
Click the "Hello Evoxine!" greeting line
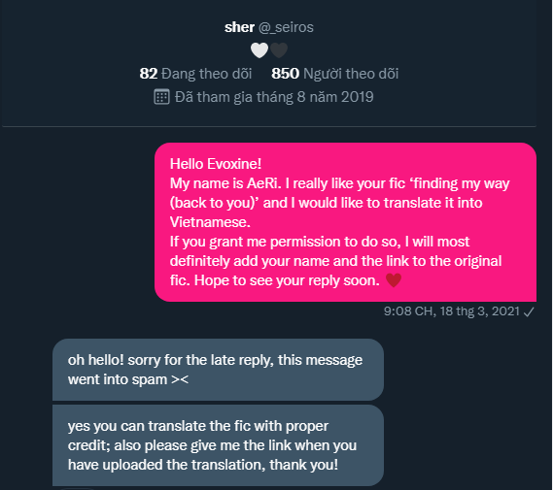pyautogui.click(x=216, y=164)
